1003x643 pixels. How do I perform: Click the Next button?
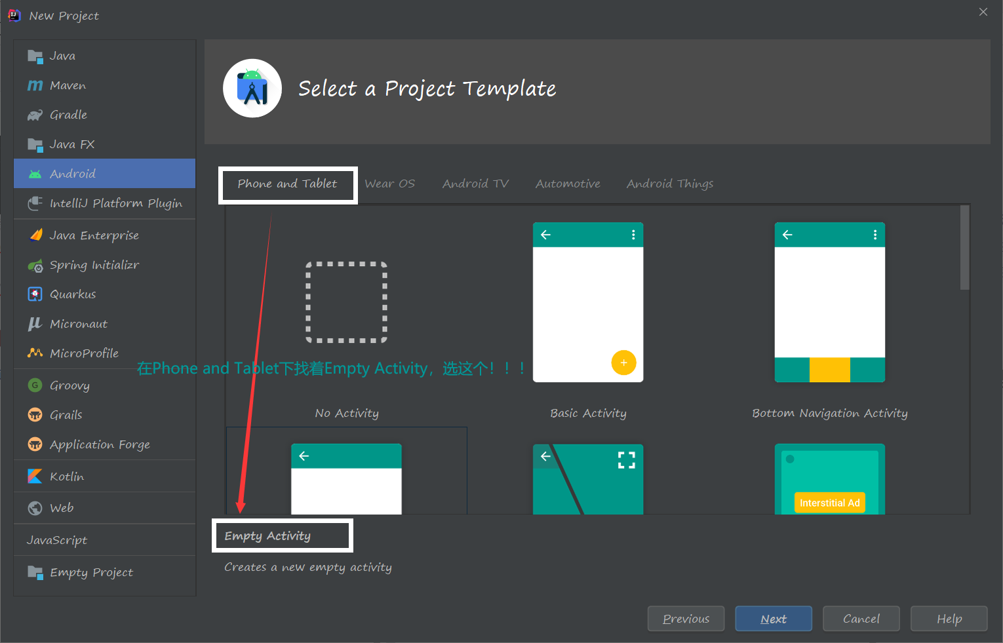coord(774,619)
